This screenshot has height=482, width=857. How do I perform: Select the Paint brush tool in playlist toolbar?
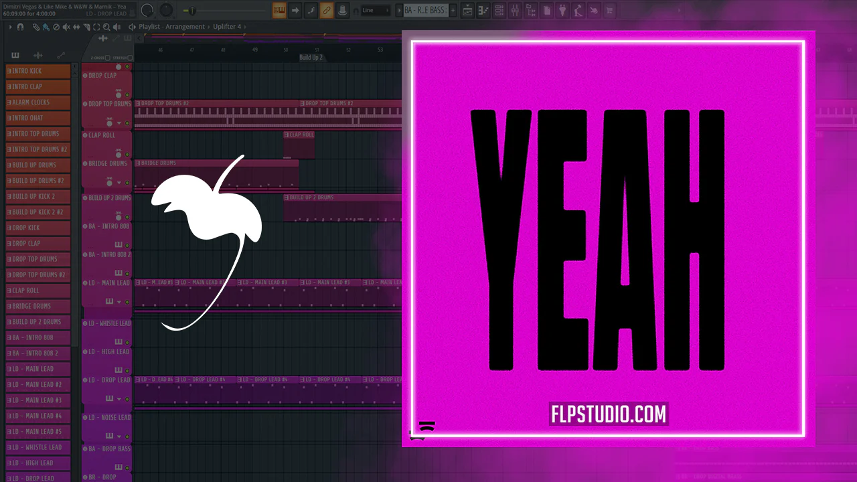coord(46,27)
